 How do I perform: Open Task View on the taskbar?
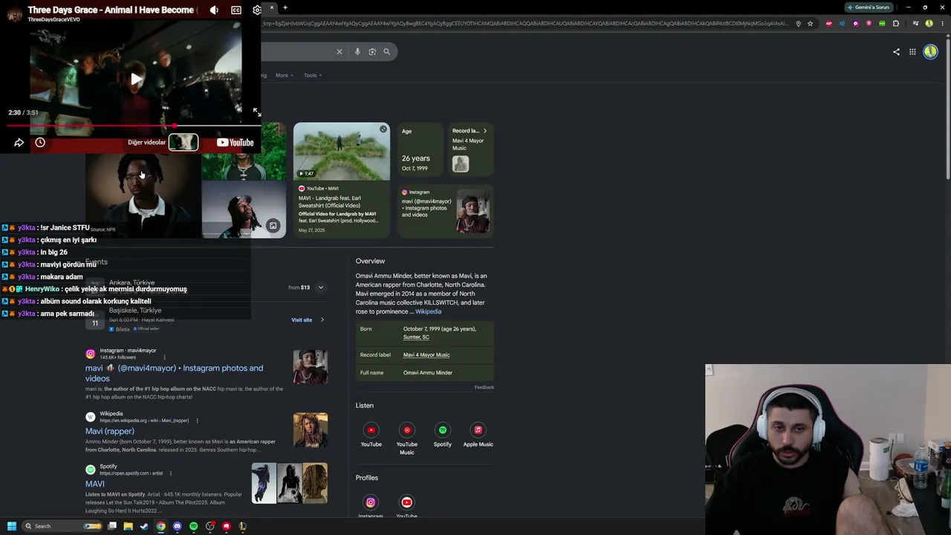coord(111,526)
